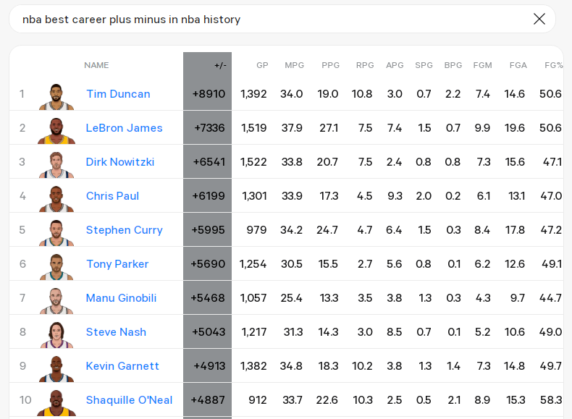Sort table by APG column header

pyautogui.click(x=395, y=65)
